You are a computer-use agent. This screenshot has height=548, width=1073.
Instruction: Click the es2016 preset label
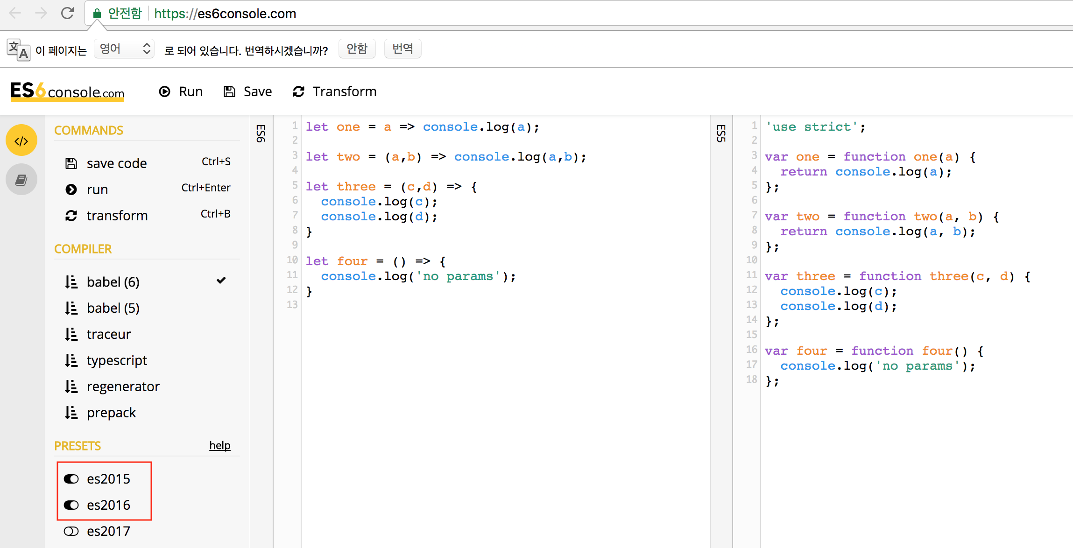tap(108, 505)
